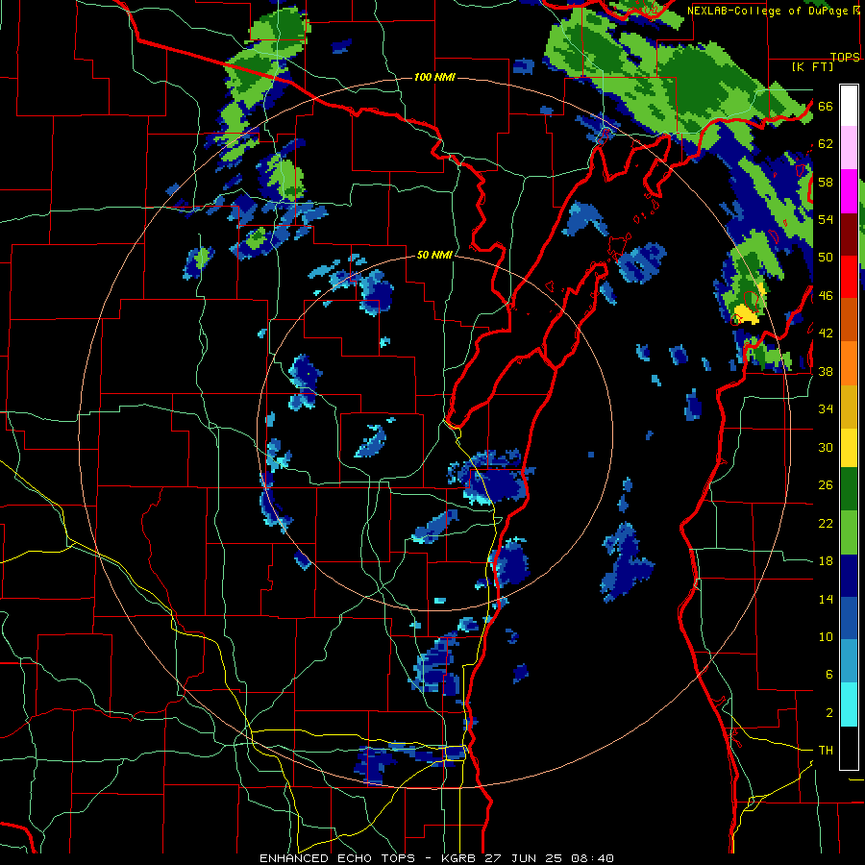
Task: Select the dark red 54 kft legend swatch
Action: coord(849,235)
